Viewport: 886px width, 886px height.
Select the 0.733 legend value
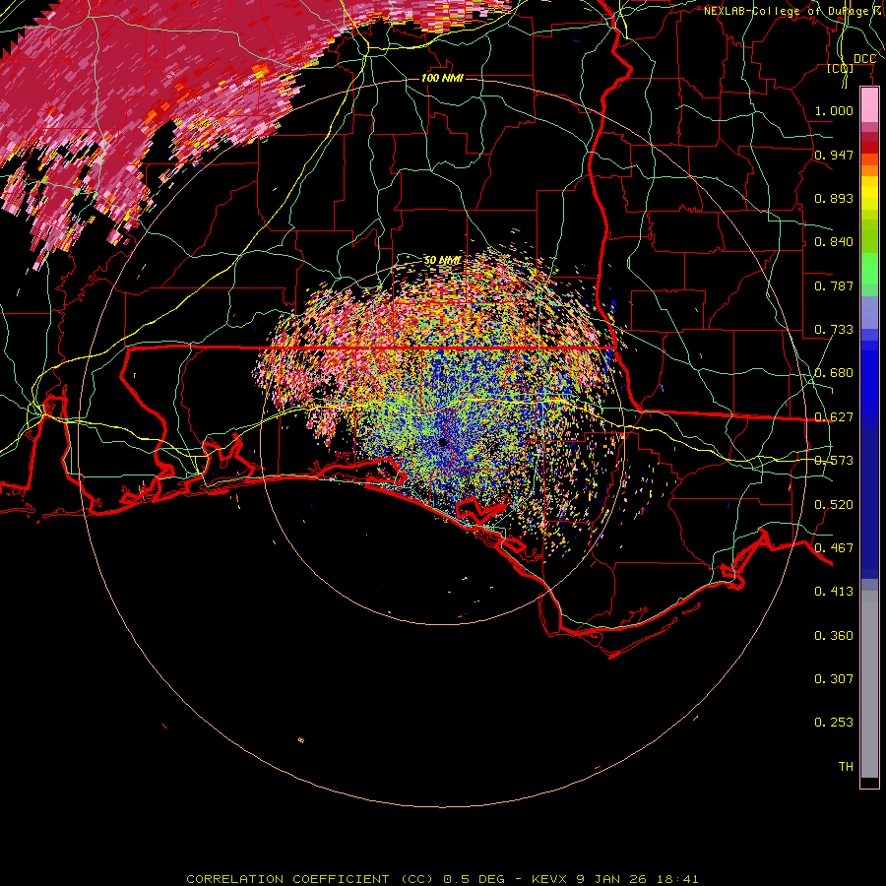click(x=834, y=330)
